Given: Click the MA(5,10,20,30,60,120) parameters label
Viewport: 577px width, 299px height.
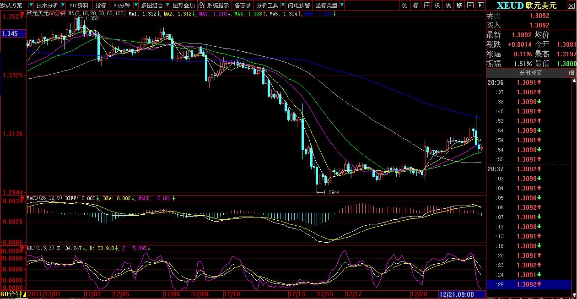Looking at the screenshot, I should 97,14.
